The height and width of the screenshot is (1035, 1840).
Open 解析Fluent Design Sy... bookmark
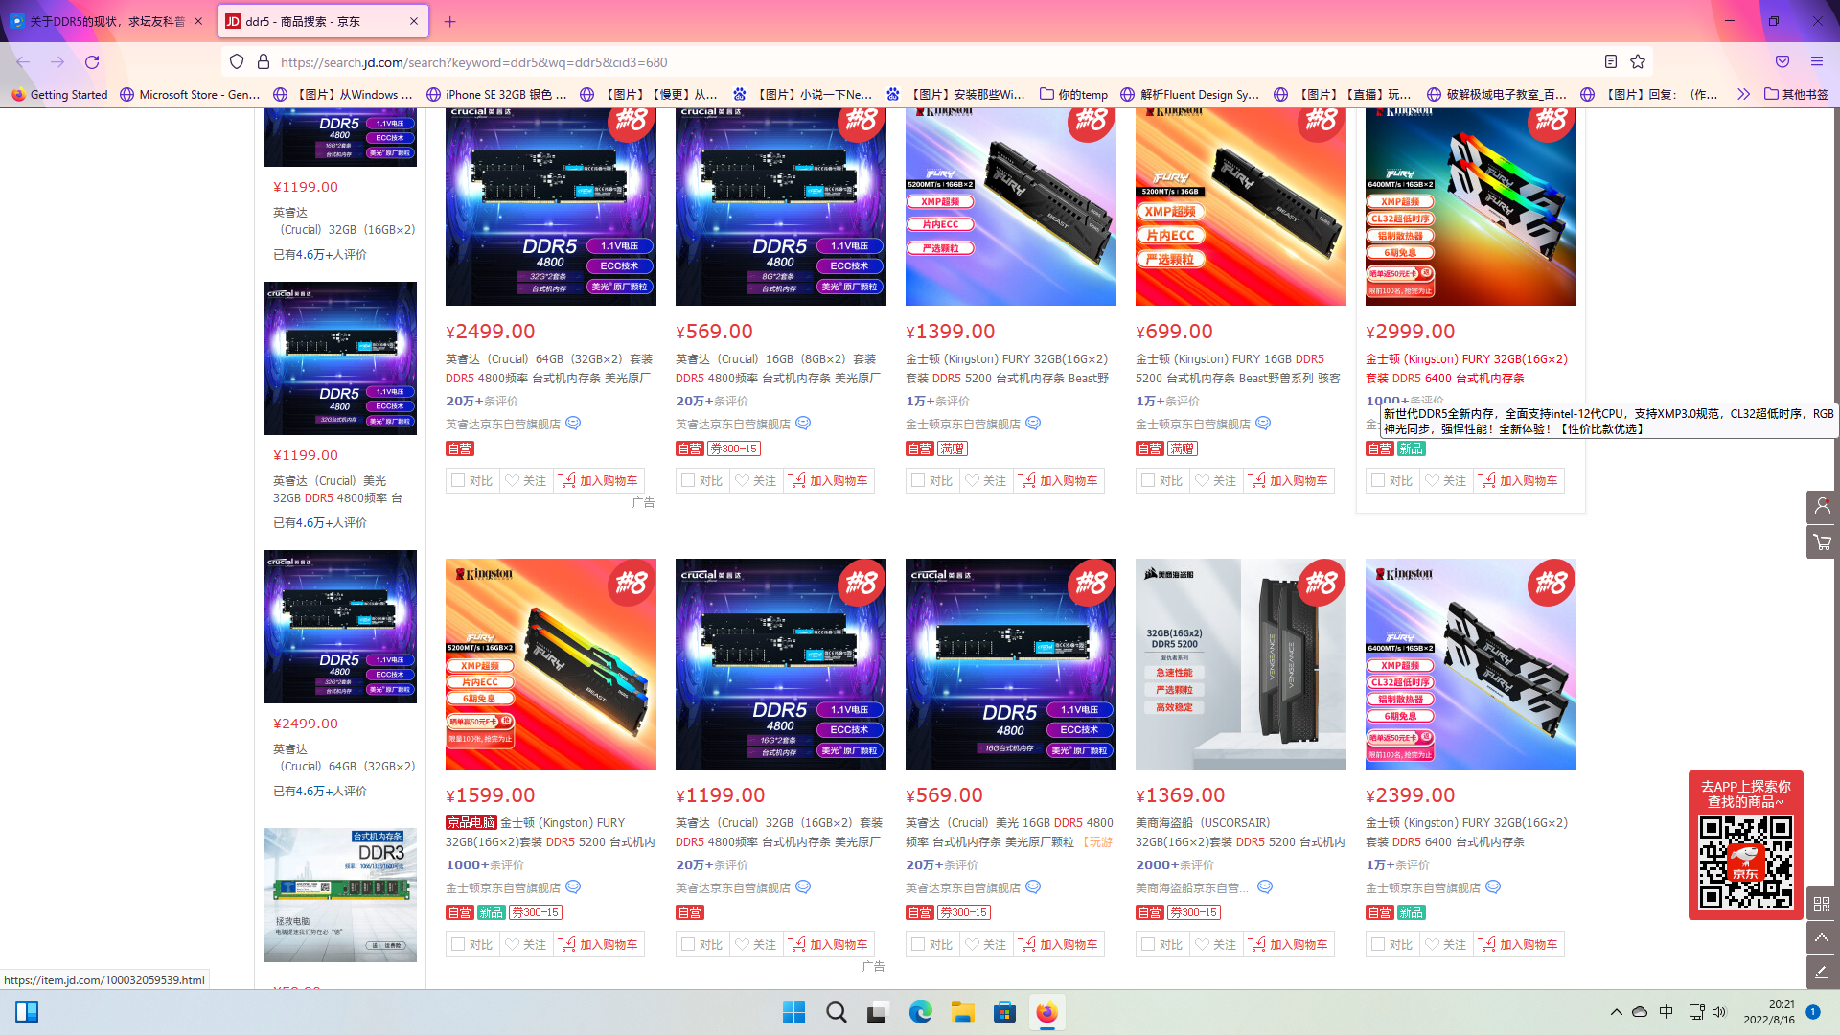1189,94
